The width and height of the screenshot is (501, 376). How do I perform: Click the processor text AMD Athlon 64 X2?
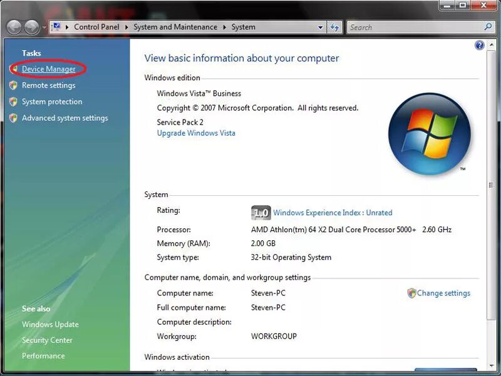point(351,230)
